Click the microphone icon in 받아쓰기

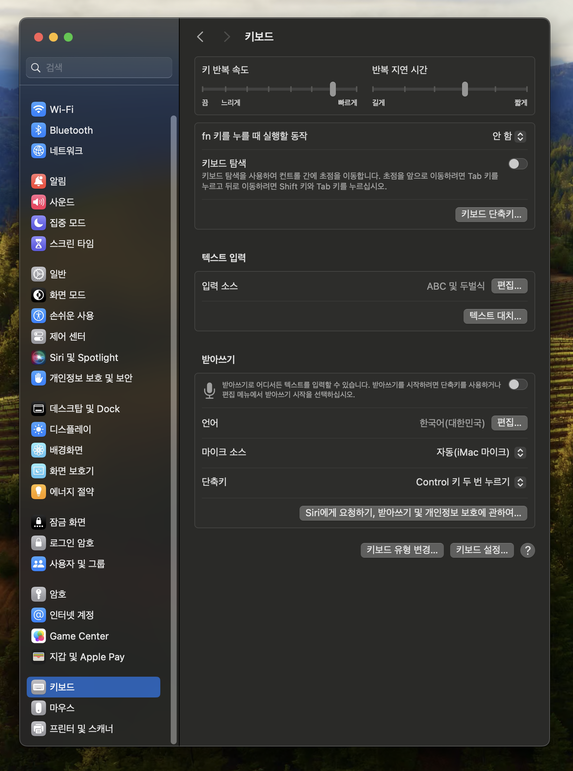click(x=210, y=390)
